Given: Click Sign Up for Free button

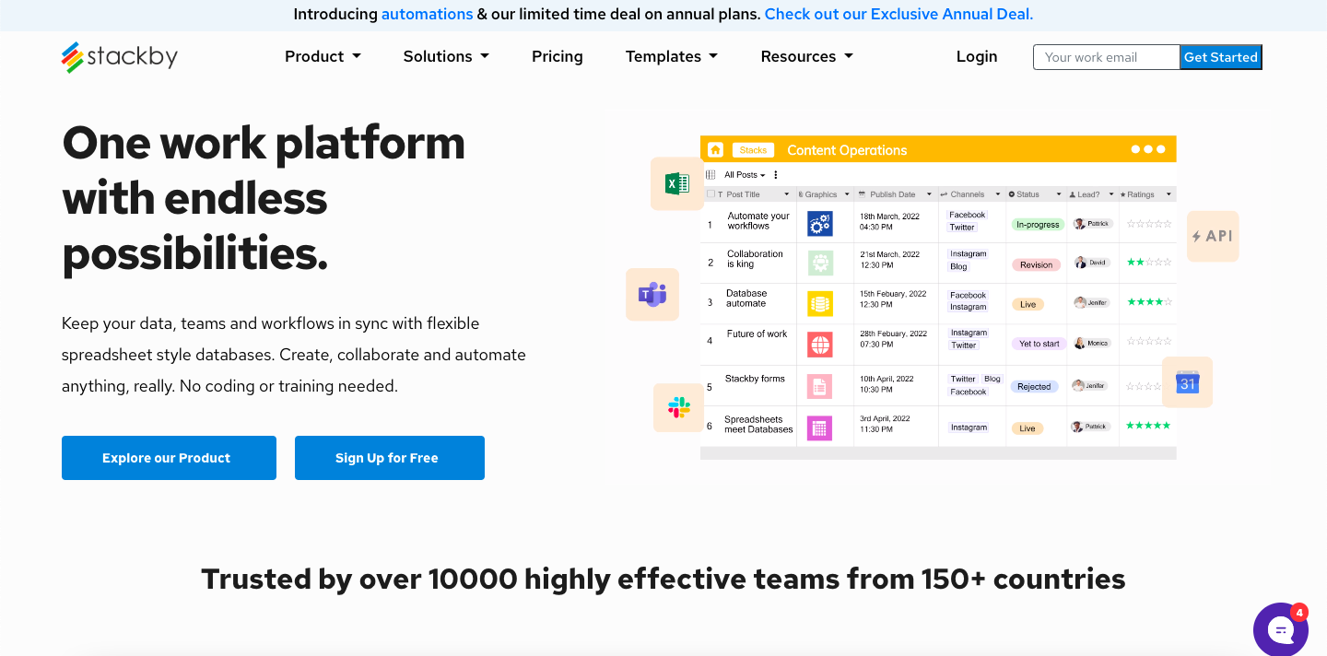Looking at the screenshot, I should [390, 458].
